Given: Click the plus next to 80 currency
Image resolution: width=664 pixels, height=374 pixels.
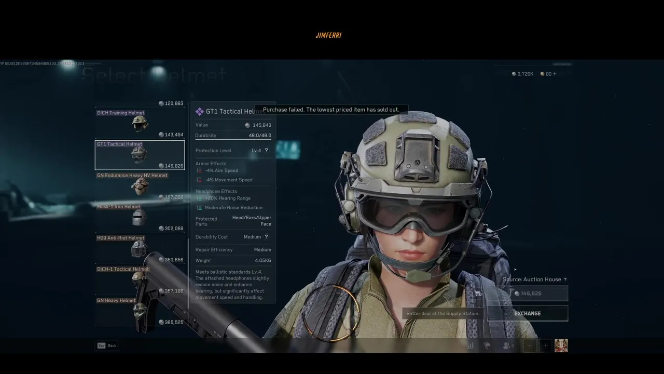Looking at the screenshot, I should 555,74.
